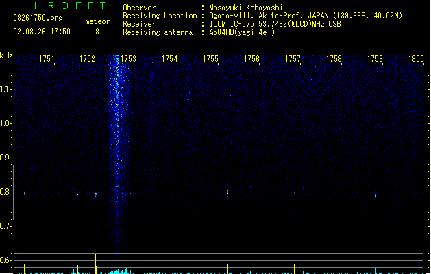The height and width of the screenshot is (274, 431).
Task: Click the Ogata-vill. Akita-Pref. JAPAN location text
Action: (x=306, y=16)
